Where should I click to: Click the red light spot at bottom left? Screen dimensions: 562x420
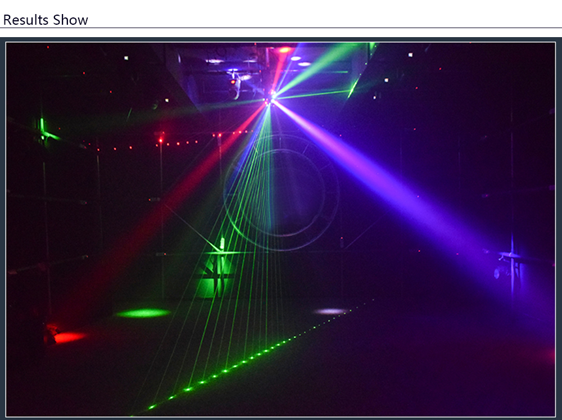67,336
